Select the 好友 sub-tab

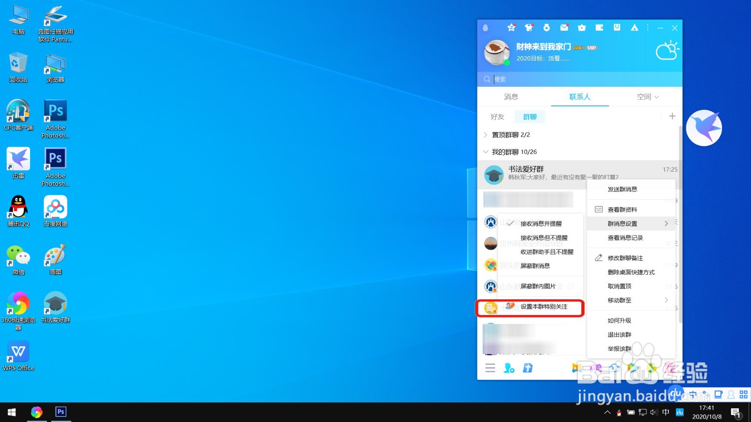(498, 117)
